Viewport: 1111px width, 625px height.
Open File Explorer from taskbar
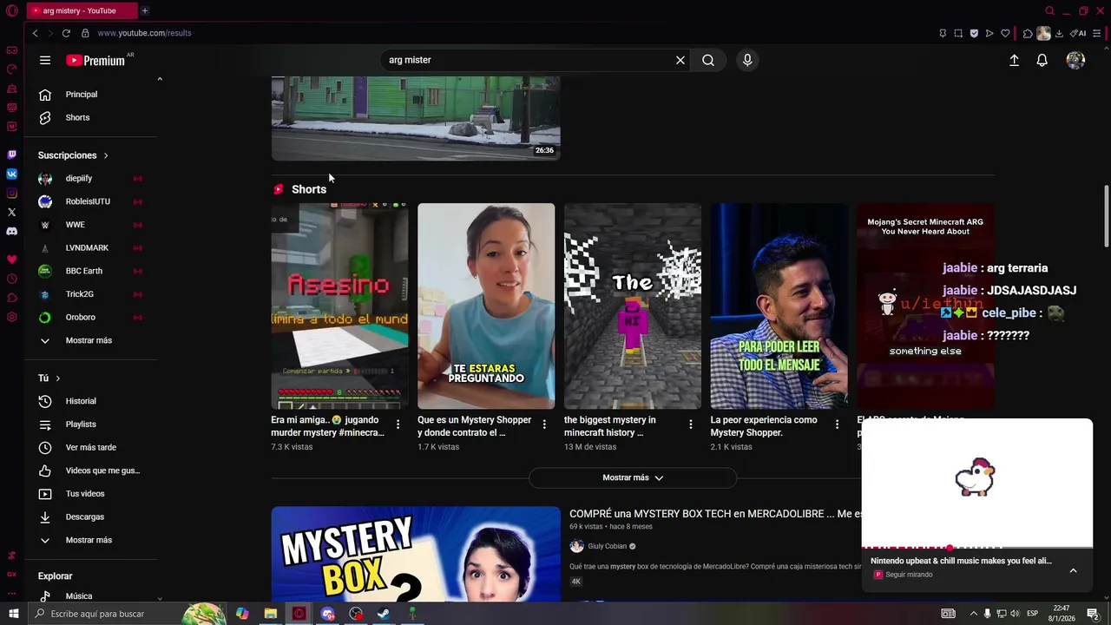[x=270, y=614]
